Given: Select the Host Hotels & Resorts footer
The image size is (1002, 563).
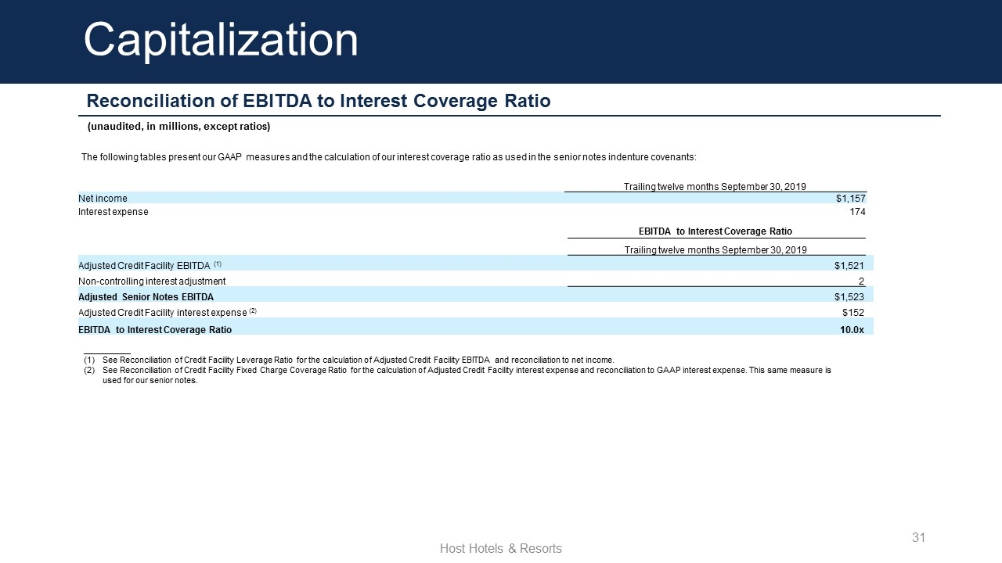Looking at the screenshot, I should (501, 549).
